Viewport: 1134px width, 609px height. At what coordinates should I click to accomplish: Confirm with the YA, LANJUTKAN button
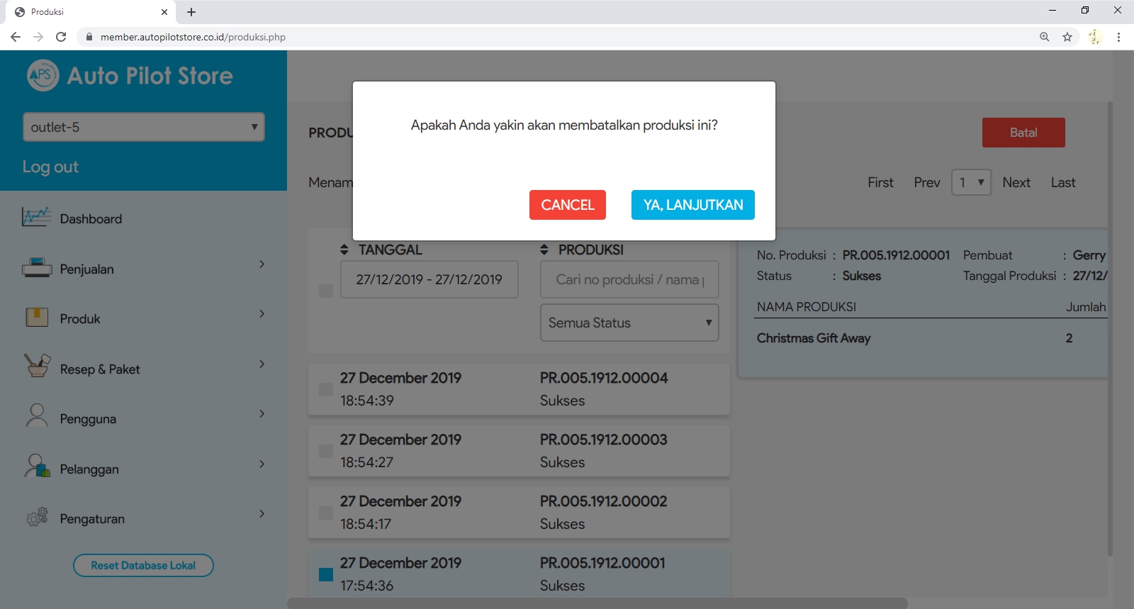click(692, 205)
